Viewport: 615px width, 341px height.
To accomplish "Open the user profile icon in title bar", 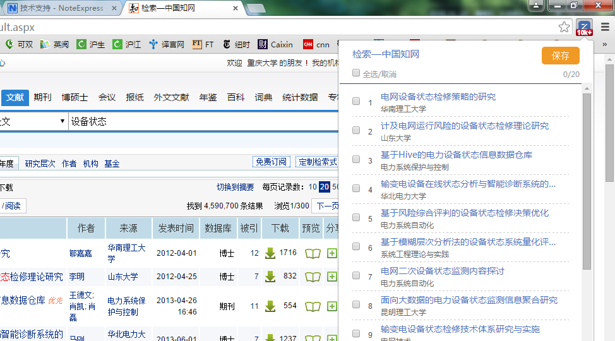I will pos(536,5).
